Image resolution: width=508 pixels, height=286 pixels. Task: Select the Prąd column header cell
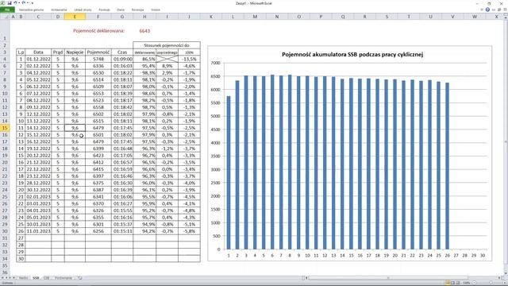[58, 52]
